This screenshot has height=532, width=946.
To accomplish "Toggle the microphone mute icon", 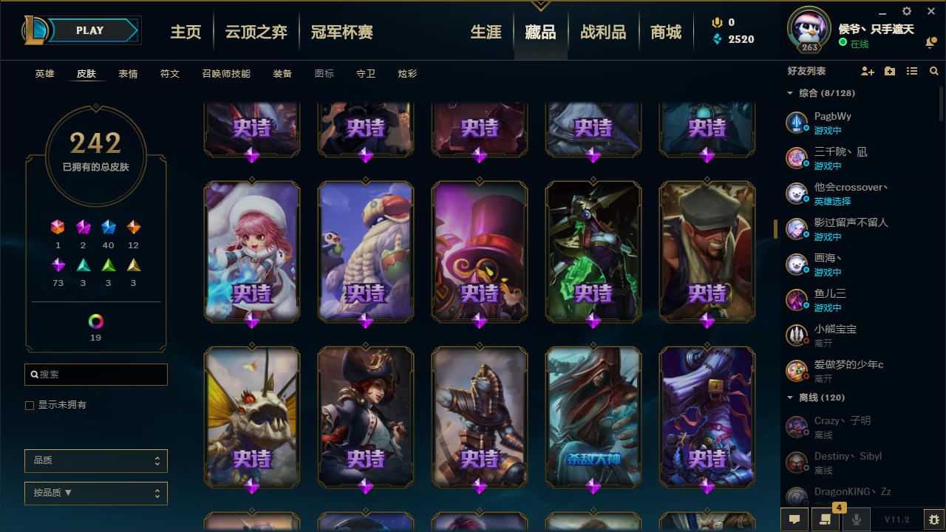I will pos(857,519).
